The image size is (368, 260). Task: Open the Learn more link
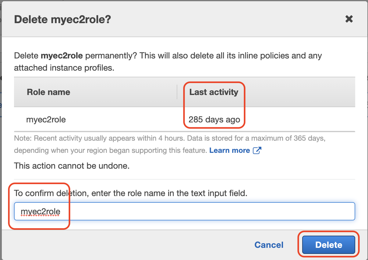coord(230,150)
